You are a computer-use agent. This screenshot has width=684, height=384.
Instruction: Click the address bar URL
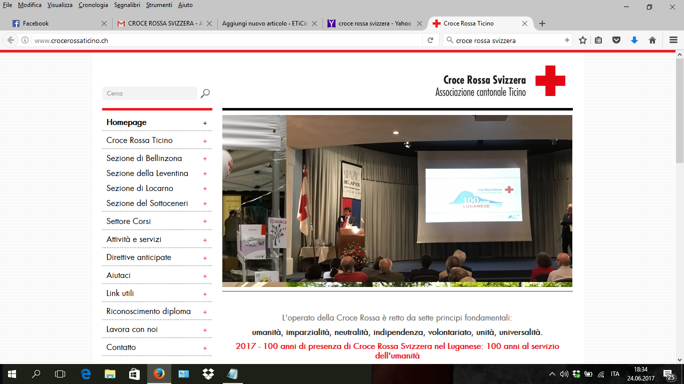[71, 40]
